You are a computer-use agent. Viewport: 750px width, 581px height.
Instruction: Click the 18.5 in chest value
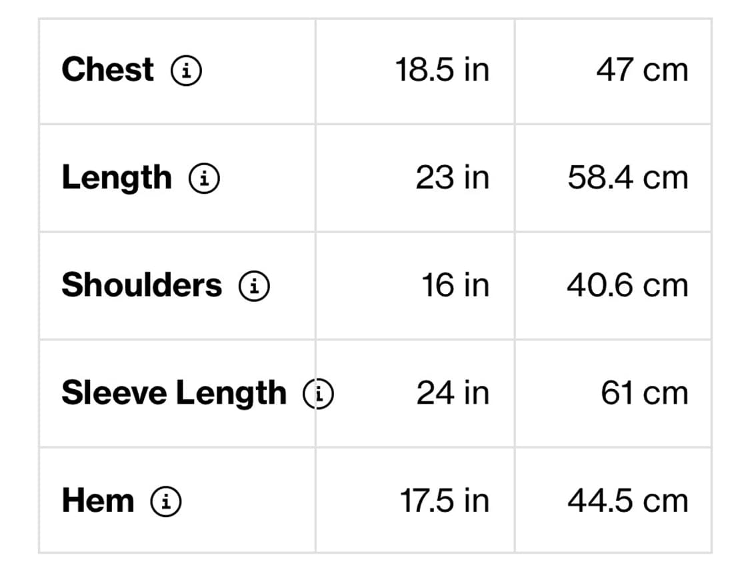tap(442, 70)
